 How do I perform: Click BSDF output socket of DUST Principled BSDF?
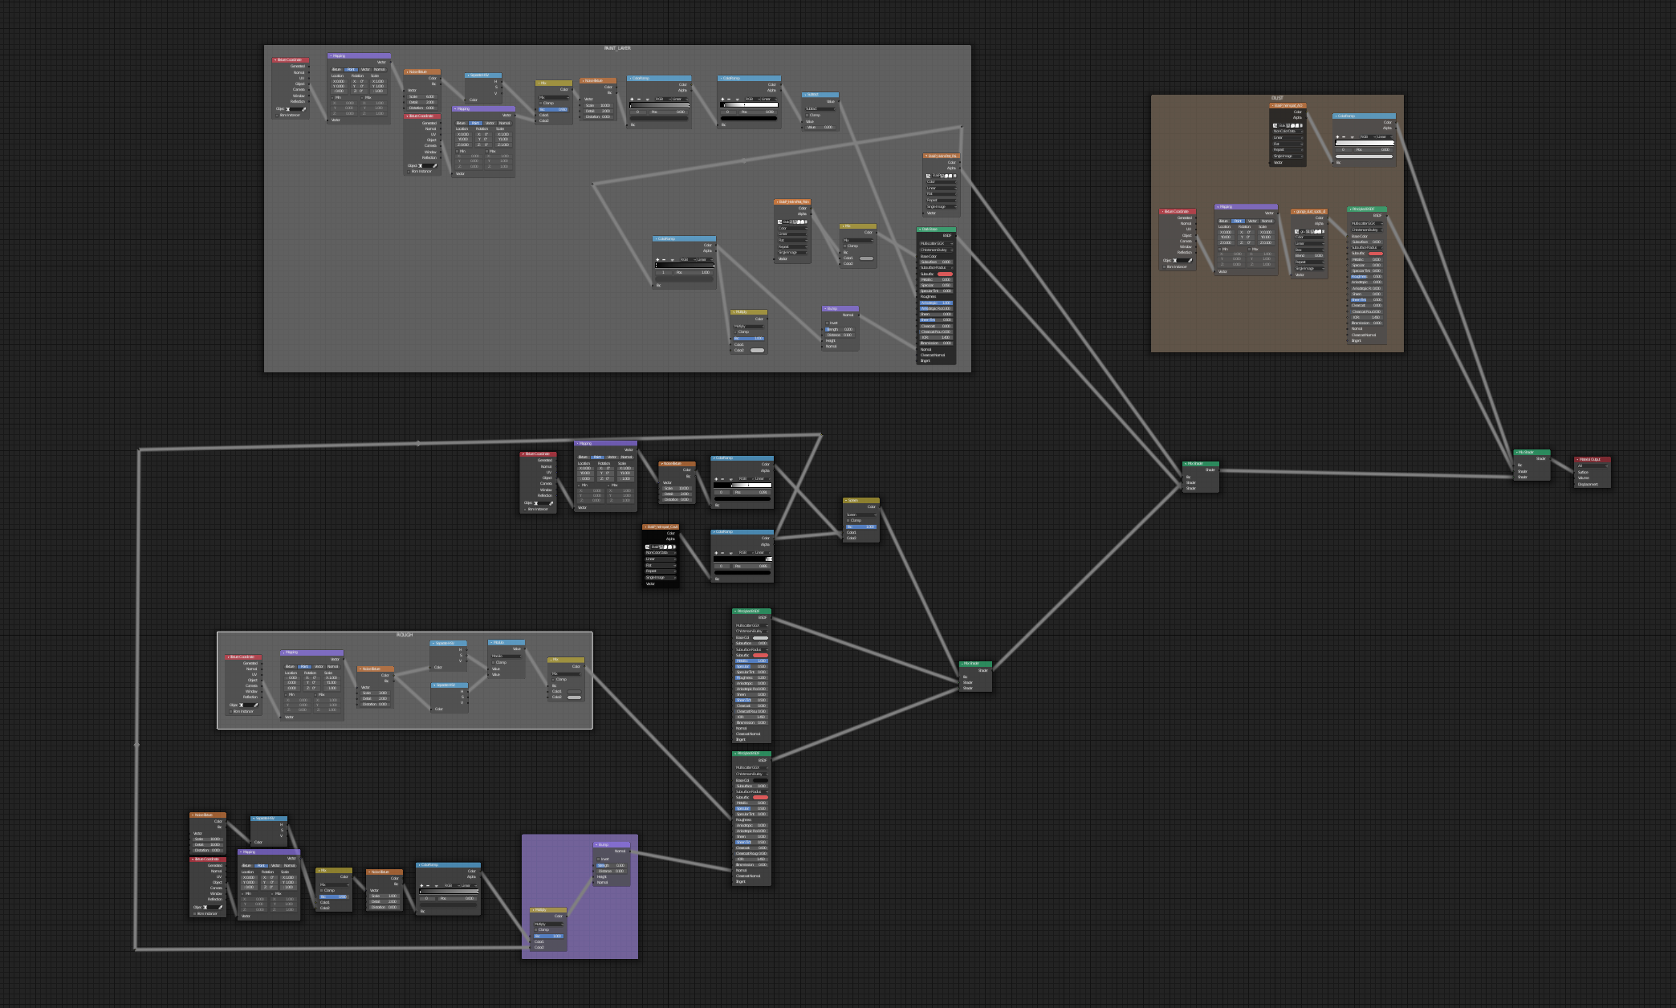click(1387, 216)
